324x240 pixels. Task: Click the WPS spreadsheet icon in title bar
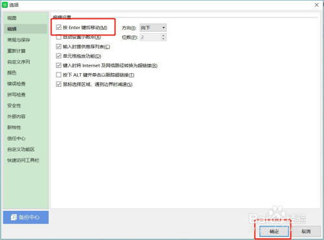pos(5,5)
